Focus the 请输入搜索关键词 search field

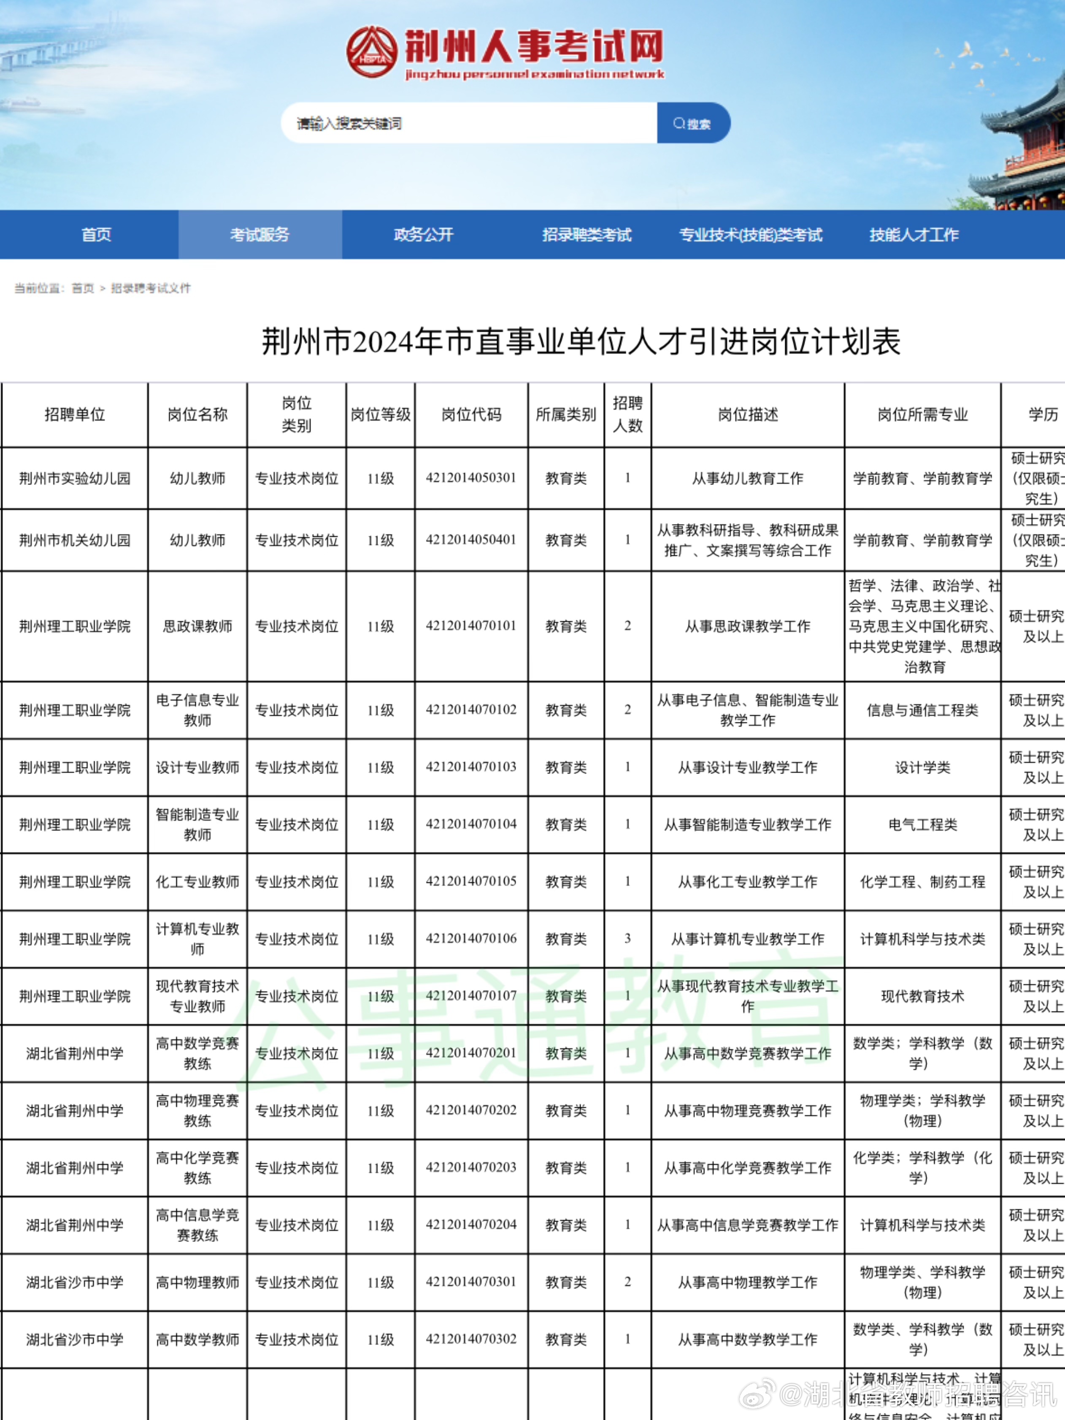(x=469, y=123)
